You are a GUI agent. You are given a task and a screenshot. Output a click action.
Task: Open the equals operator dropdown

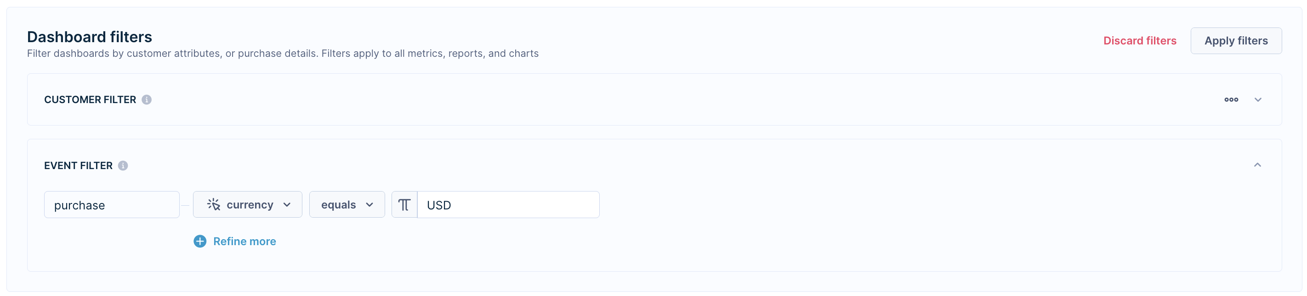pyautogui.click(x=347, y=204)
